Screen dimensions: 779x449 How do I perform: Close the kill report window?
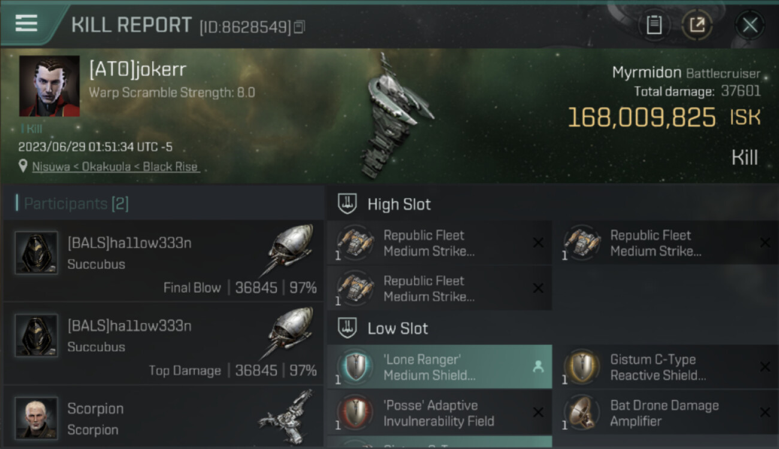(750, 25)
